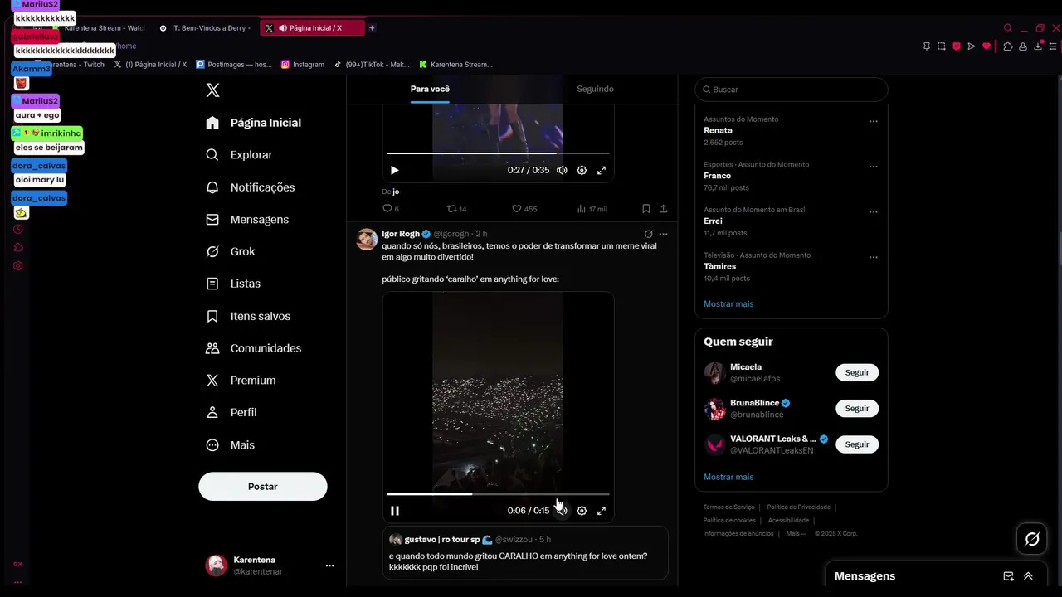
Task: View analytics showing 17 mil views
Action: point(592,209)
